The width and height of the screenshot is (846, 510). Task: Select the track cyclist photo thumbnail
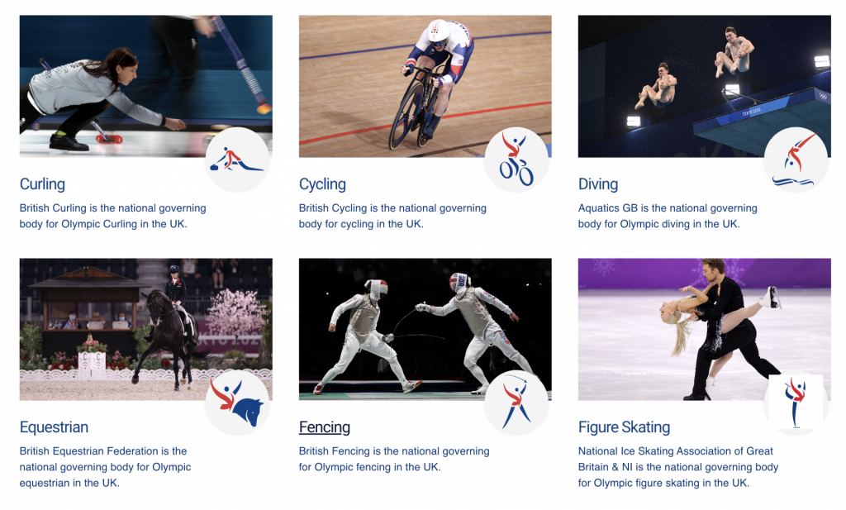pyautogui.click(x=425, y=86)
